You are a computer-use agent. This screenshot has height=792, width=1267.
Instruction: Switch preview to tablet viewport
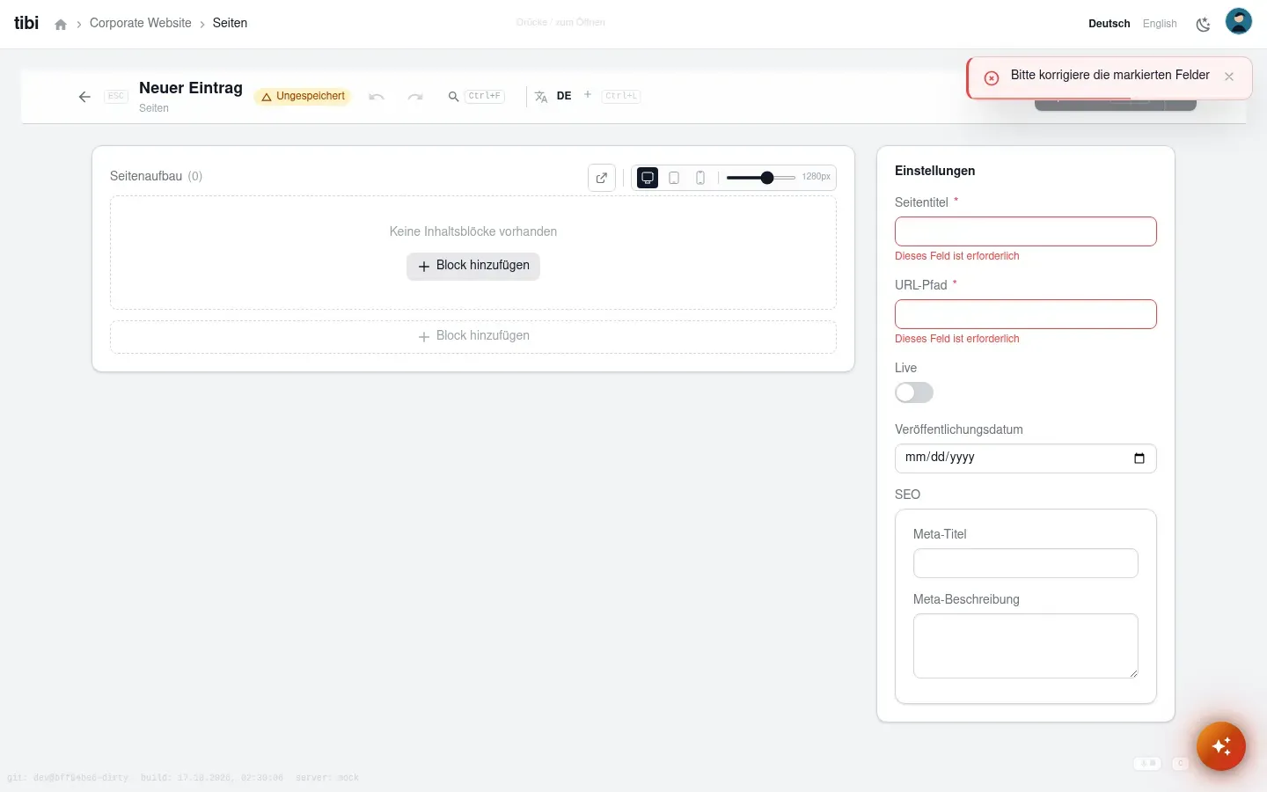(x=674, y=178)
